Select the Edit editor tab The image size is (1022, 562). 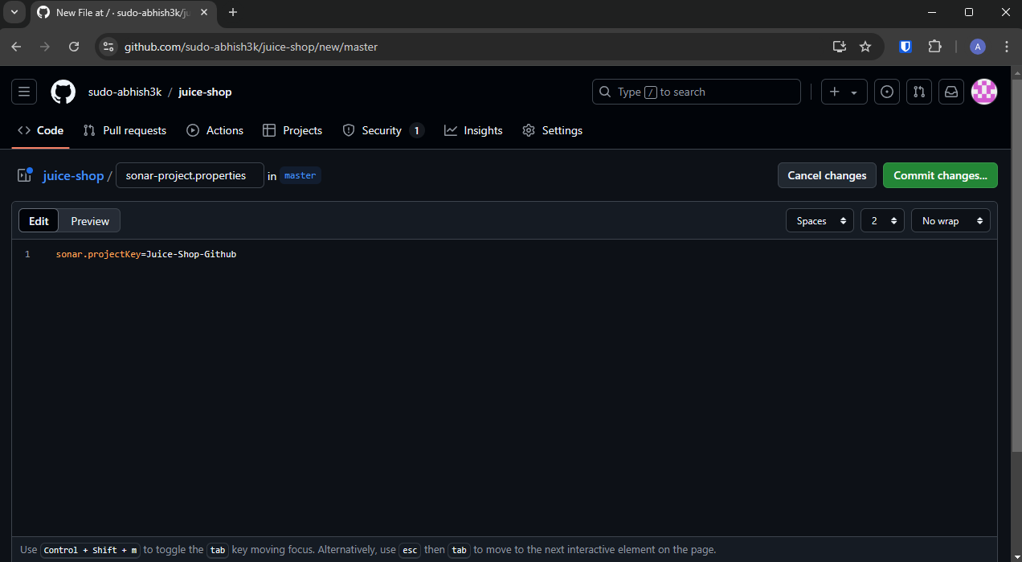click(x=39, y=221)
